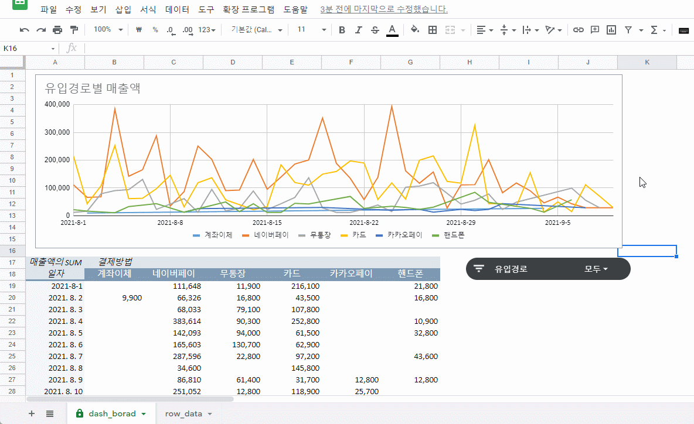694x424 pixels.
Task: Format as percent
Action: [155, 30]
